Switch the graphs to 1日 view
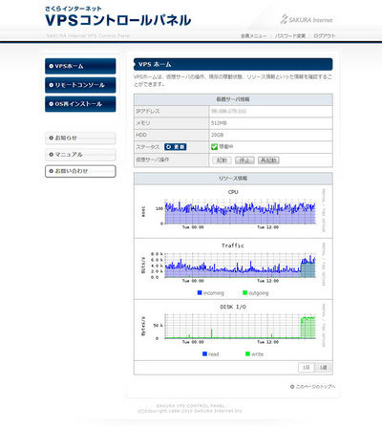Screen dimensions: 382x427 click(x=307, y=368)
